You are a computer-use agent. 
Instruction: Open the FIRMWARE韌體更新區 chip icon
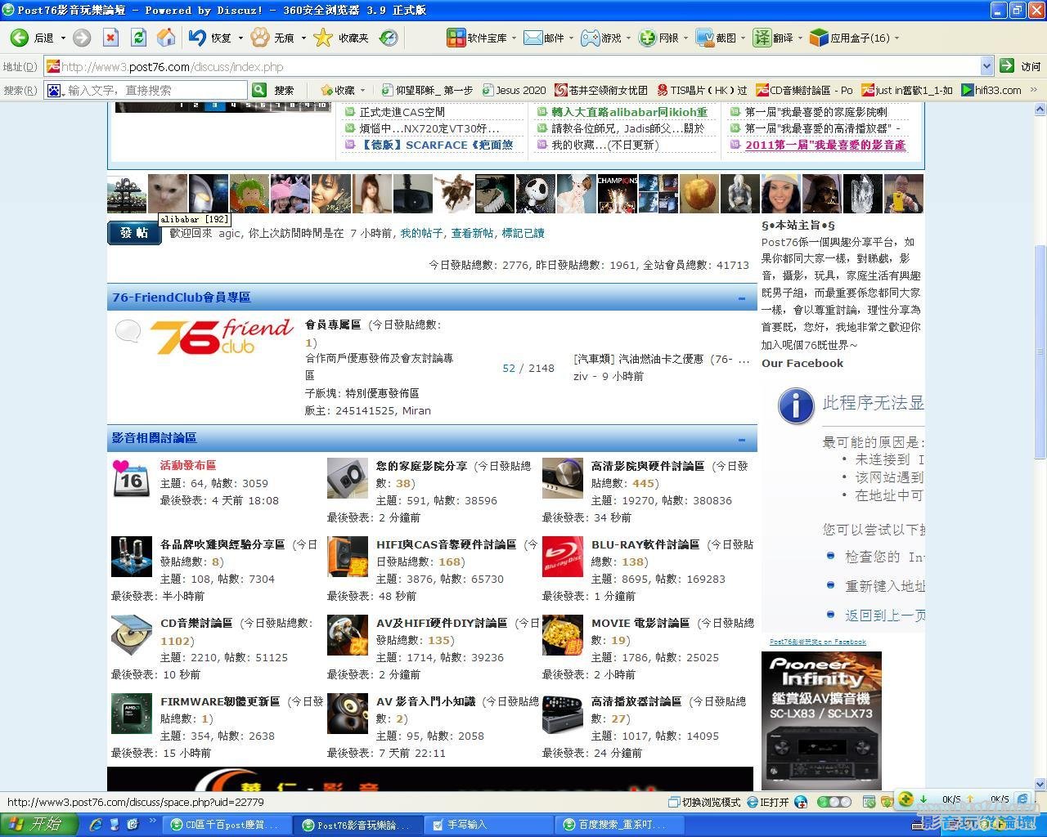(x=132, y=714)
